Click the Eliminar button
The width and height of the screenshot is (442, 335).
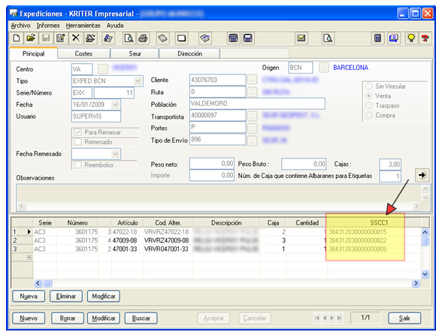(x=66, y=297)
